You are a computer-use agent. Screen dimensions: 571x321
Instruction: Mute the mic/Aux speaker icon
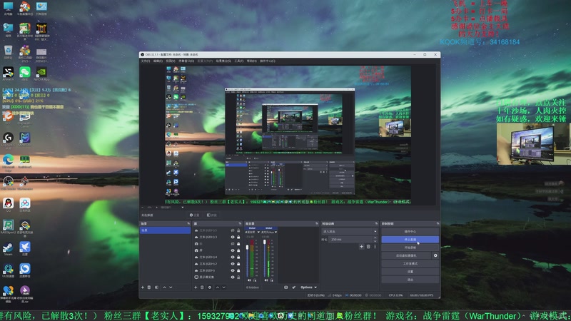tap(266, 280)
